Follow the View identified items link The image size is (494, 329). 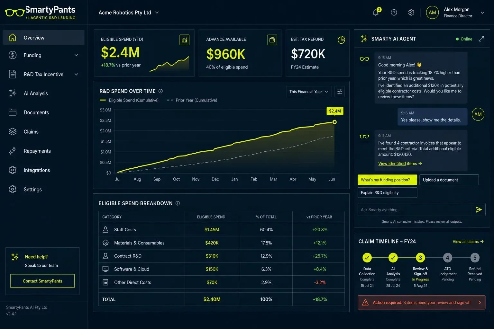400,164
